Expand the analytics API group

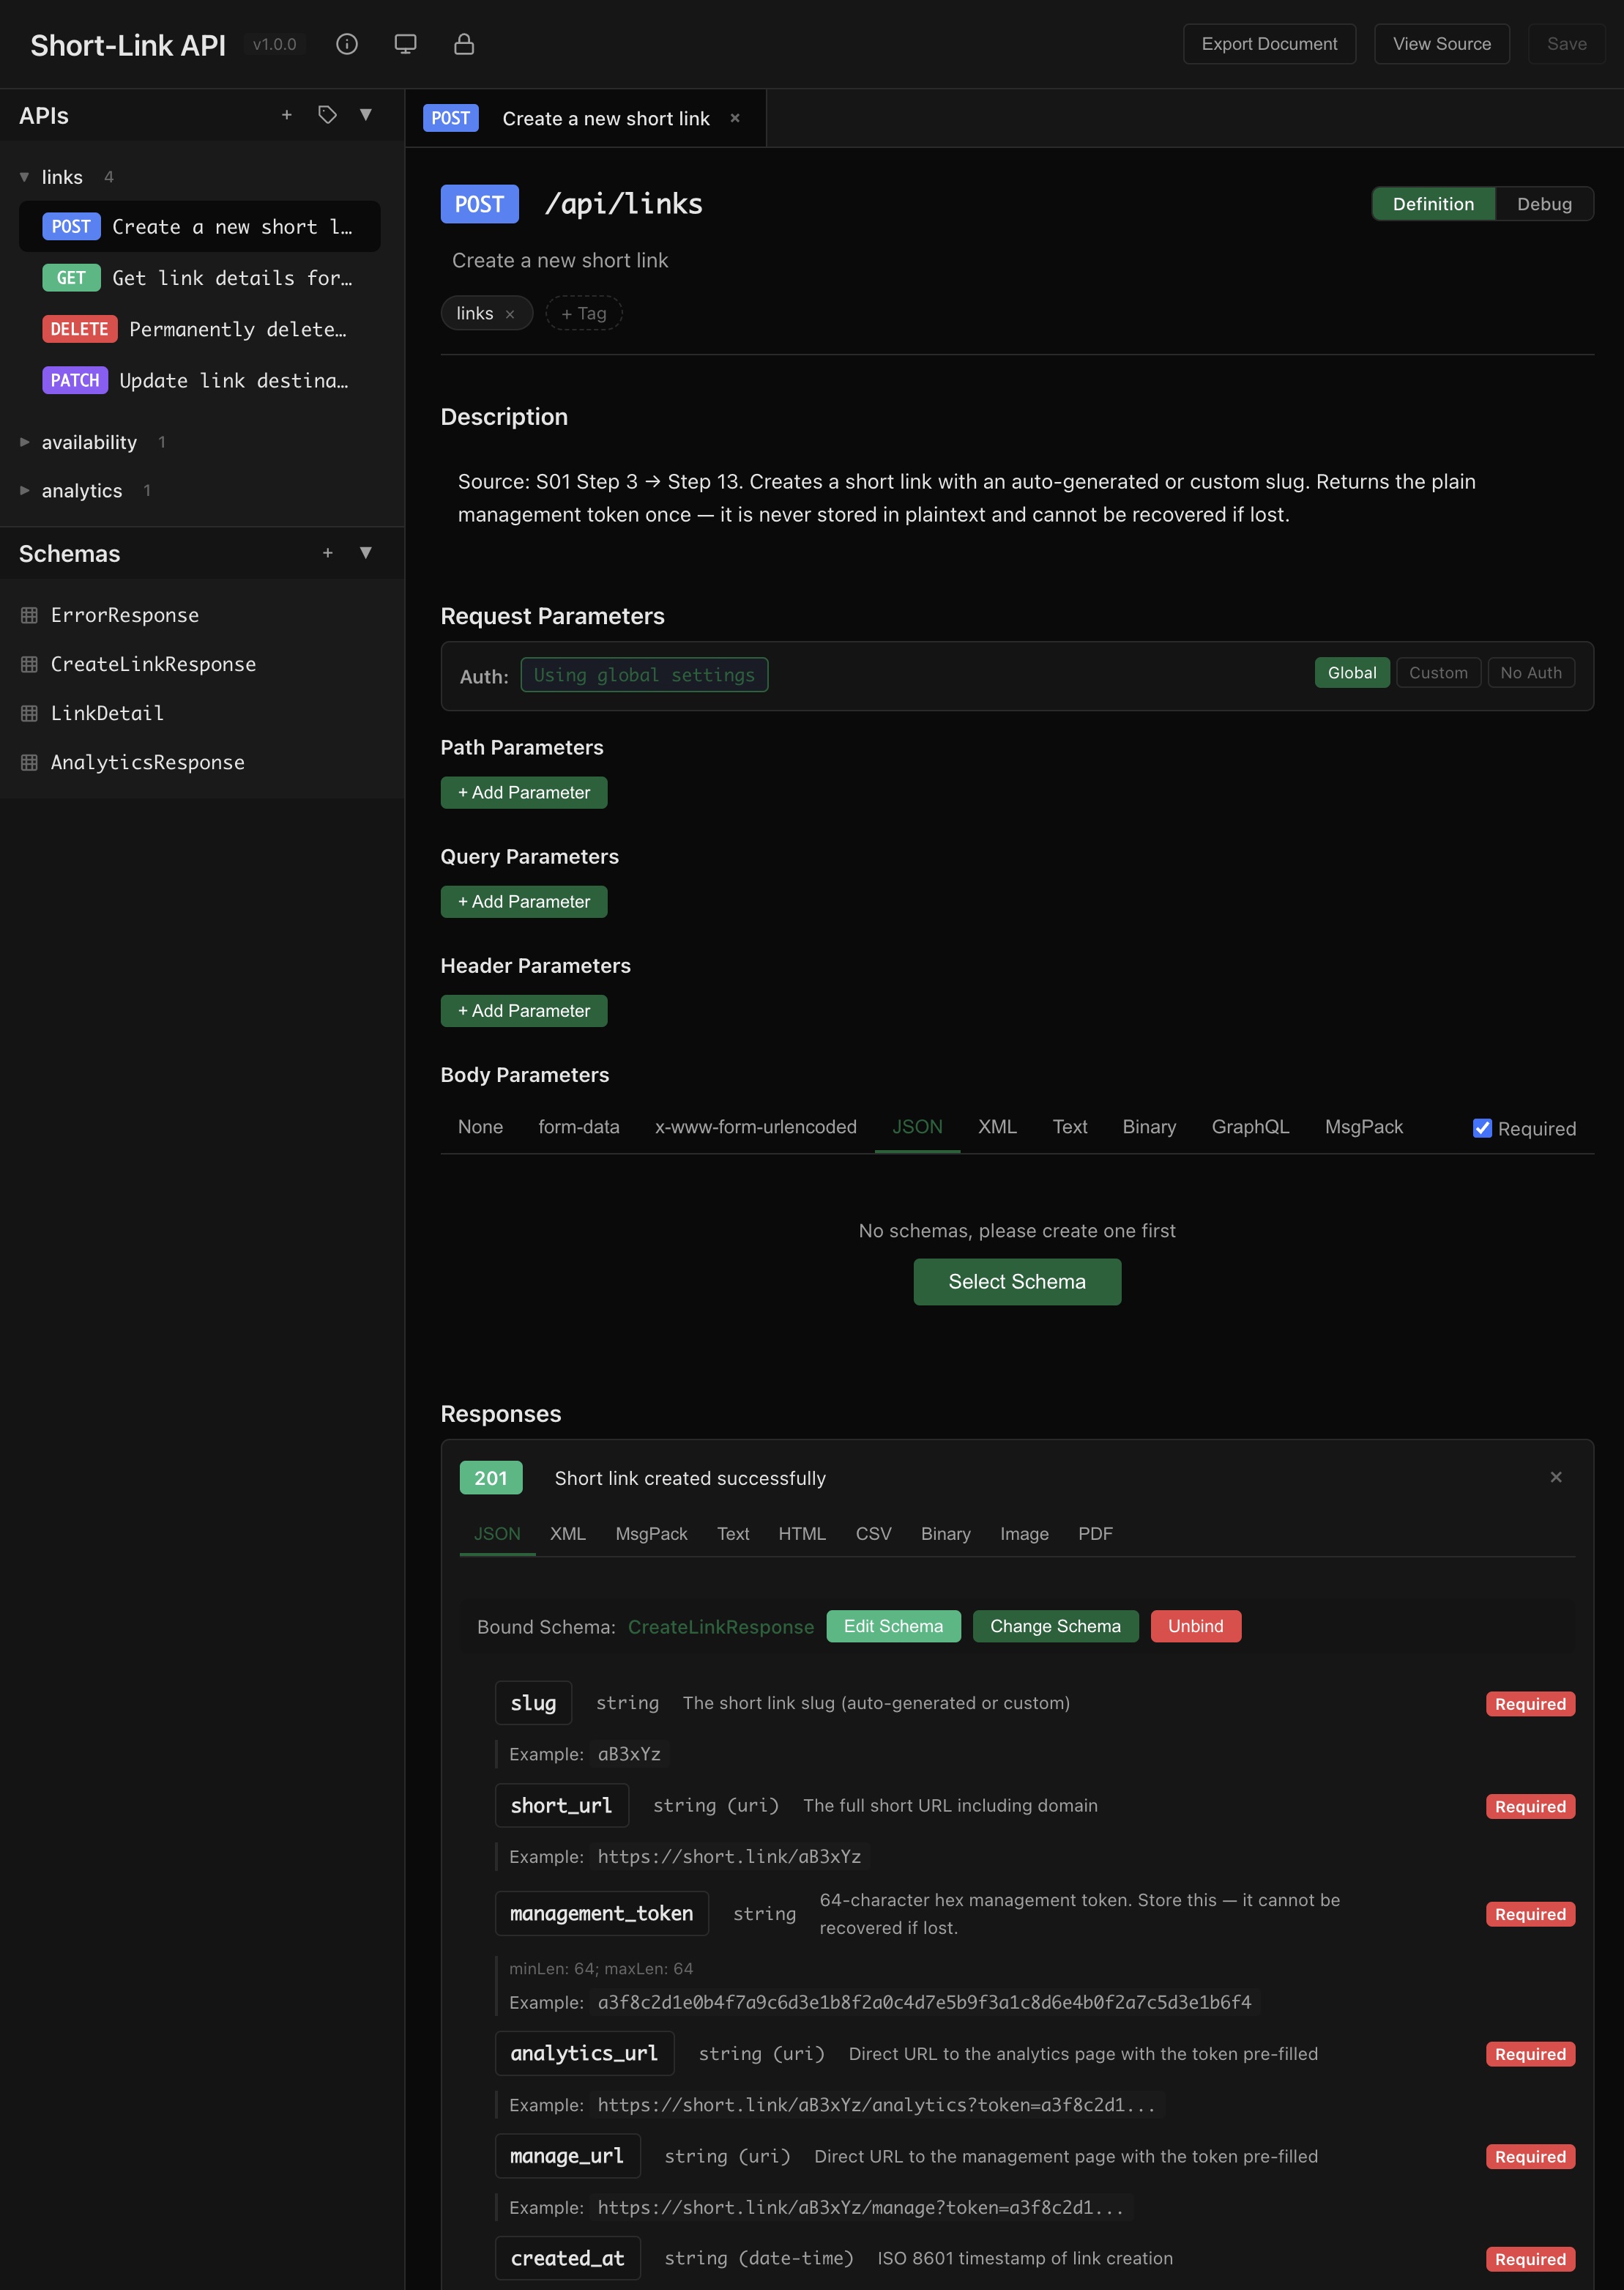point(24,489)
